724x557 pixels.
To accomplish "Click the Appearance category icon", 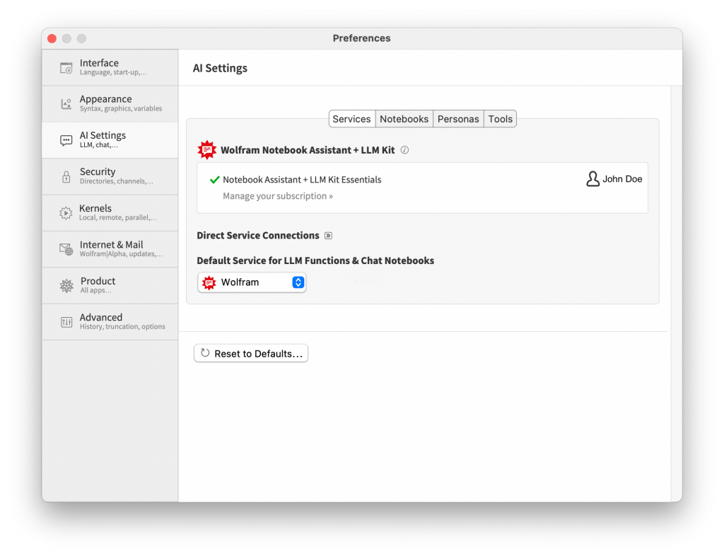I will coord(66,104).
